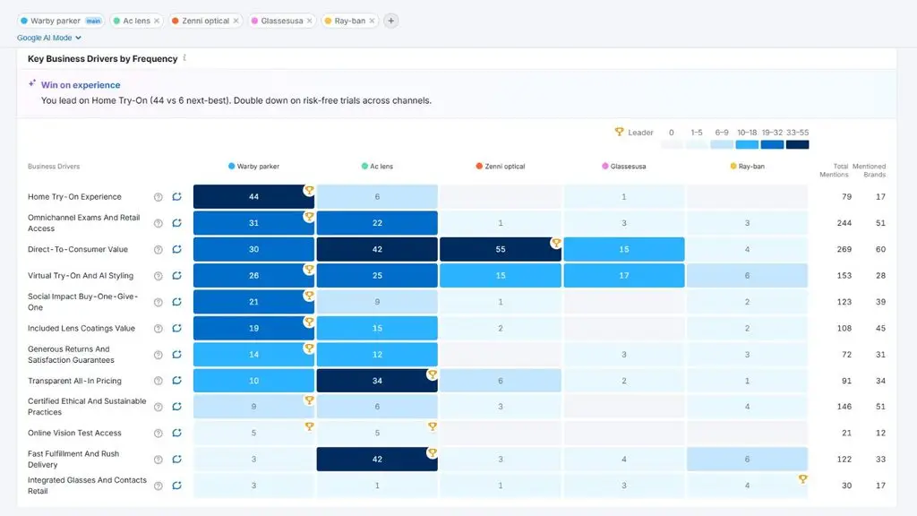Click the Ac lens column header
Viewport: 917px width, 516px height.
click(377, 166)
